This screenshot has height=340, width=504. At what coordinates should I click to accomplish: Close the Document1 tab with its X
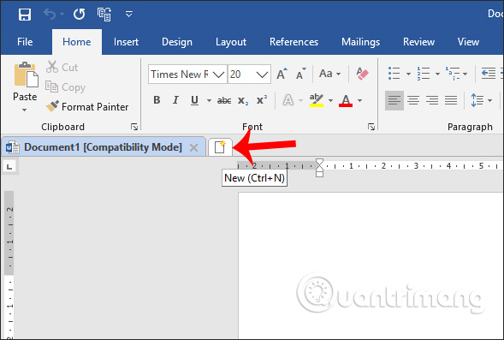(193, 147)
